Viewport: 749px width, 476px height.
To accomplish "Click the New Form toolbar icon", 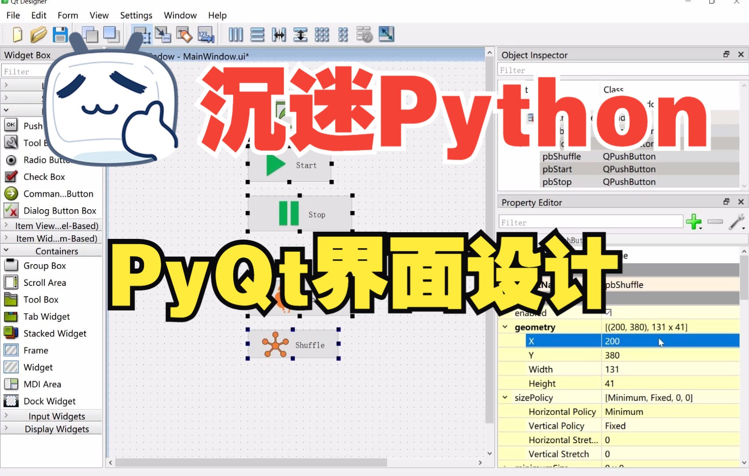I will pyautogui.click(x=17, y=35).
